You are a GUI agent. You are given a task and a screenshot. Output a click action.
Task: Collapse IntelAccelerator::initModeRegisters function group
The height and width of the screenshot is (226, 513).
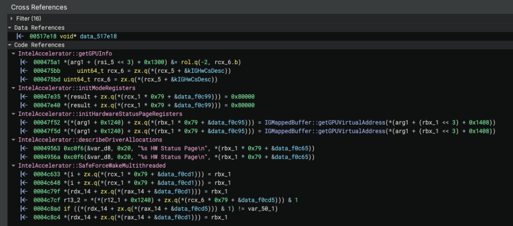coord(13,88)
